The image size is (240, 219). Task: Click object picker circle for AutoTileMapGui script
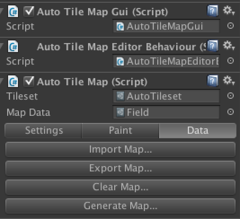(231, 26)
